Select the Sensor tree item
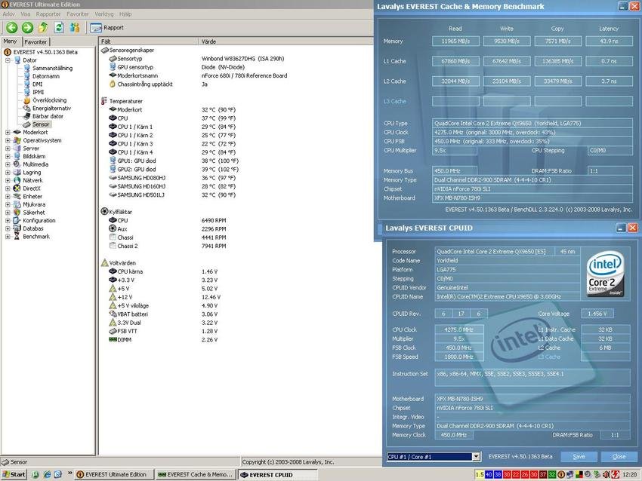The image size is (642, 481). coord(41,124)
